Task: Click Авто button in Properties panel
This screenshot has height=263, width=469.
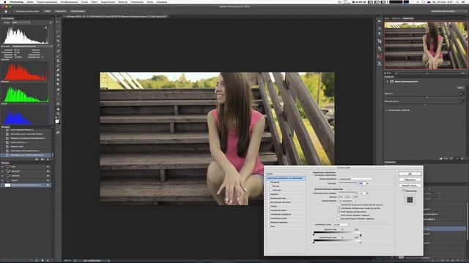Action: (459, 88)
